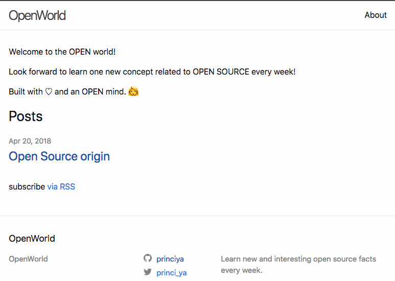Viewport: 395px width, 281px height.
Task: Click the 'Posts' section heading
Action: [x=26, y=116]
